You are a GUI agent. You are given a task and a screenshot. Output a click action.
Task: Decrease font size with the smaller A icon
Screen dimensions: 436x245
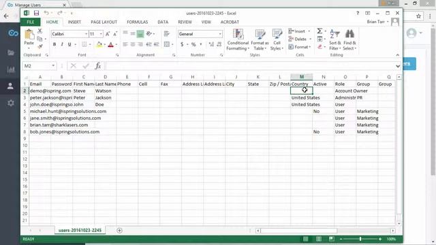coord(115,34)
